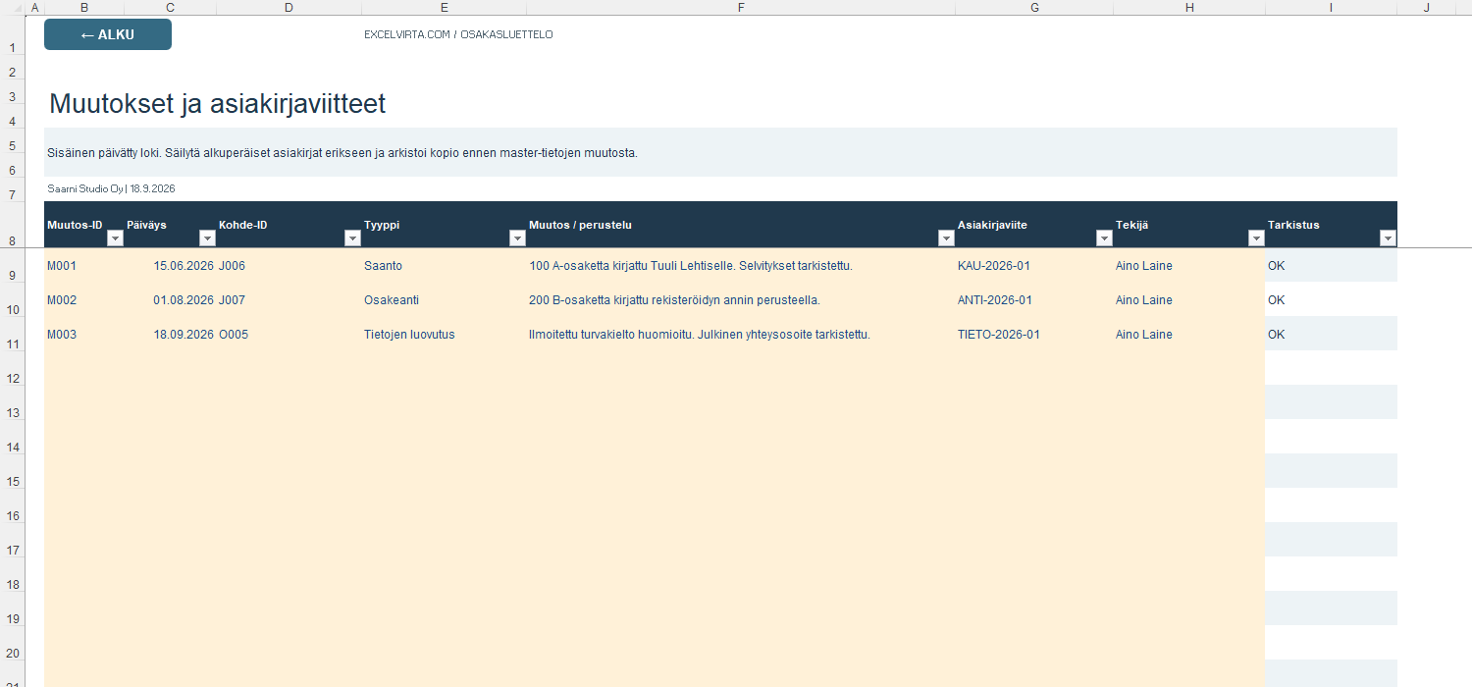
Task: Click the OK status in row M002
Action: click(x=1276, y=300)
